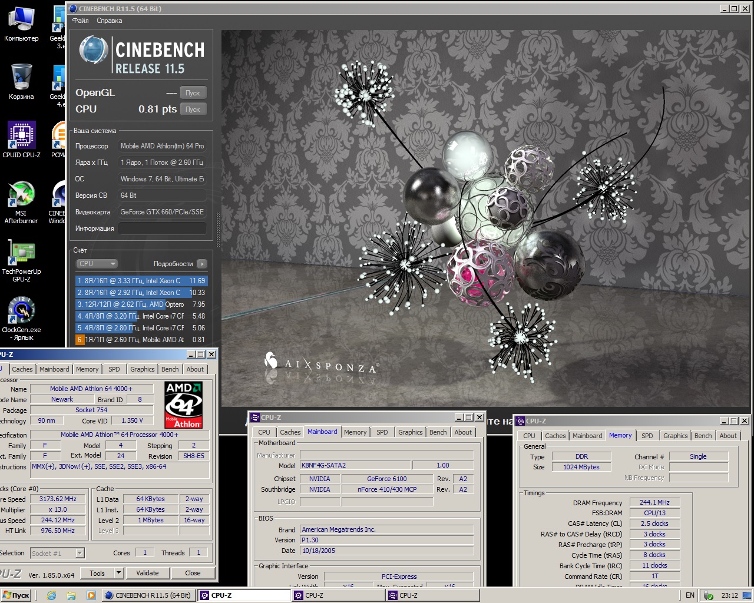The width and height of the screenshot is (754, 603).
Task: Click the GeForce GTX 660 Видеокарта field
Action: tap(162, 212)
